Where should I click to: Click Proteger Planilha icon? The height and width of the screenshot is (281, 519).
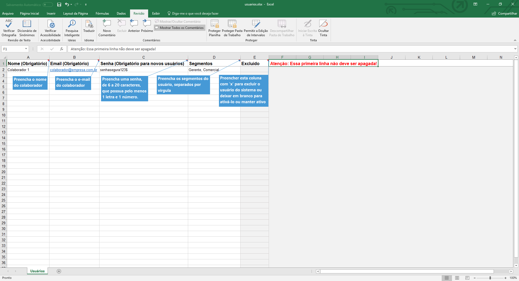click(214, 24)
